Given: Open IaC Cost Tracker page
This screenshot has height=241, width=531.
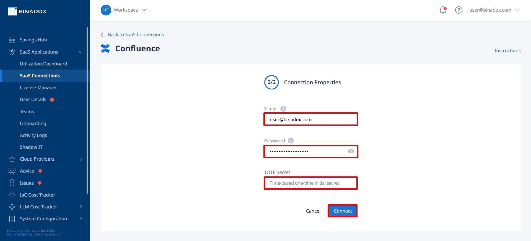Looking at the screenshot, I should click(37, 195).
